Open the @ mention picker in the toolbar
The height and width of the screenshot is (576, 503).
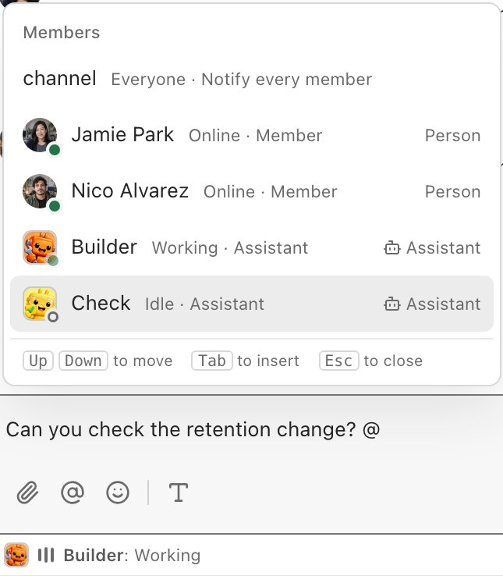(73, 492)
